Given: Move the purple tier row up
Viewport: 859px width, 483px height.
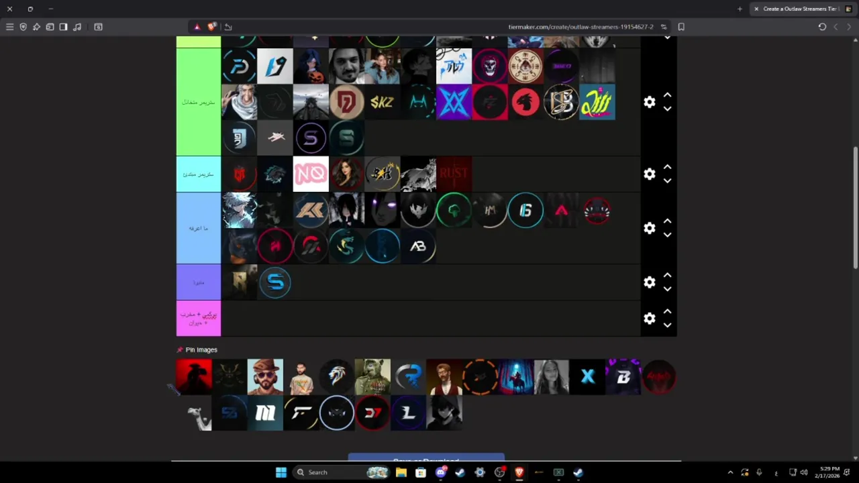Looking at the screenshot, I should pyautogui.click(x=667, y=276).
